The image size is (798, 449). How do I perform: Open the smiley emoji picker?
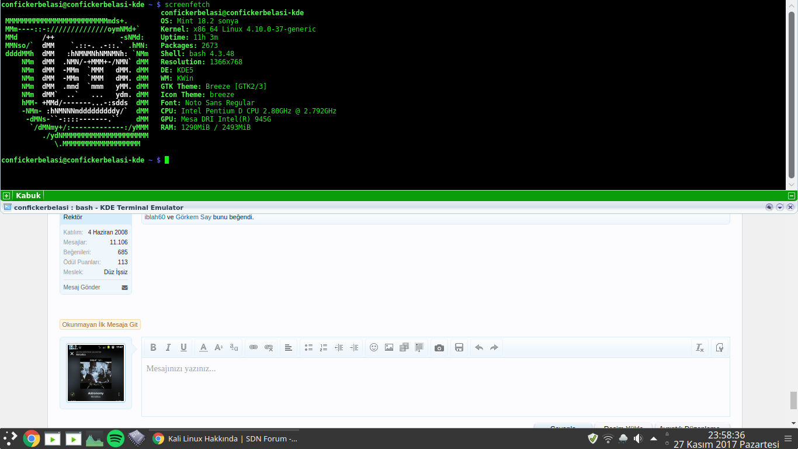pyautogui.click(x=374, y=347)
